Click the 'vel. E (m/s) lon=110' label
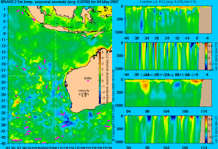 [216, 57]
